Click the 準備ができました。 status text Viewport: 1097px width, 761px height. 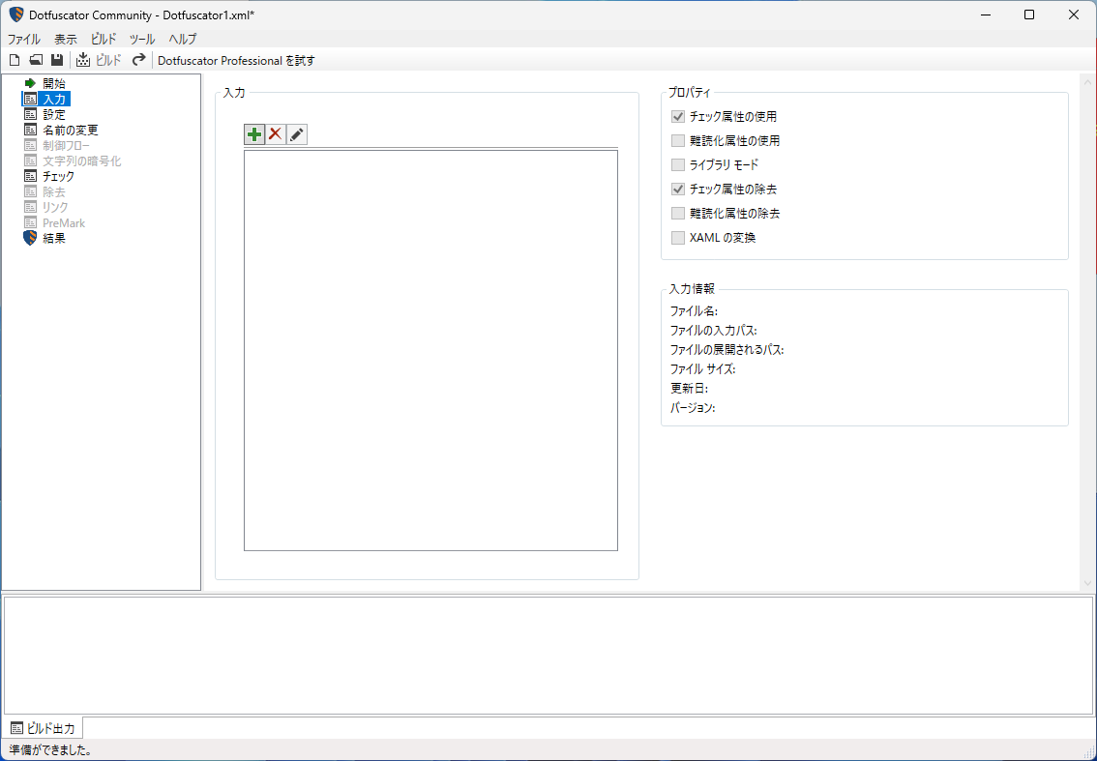pyautogui.click(x=50, y=749)
